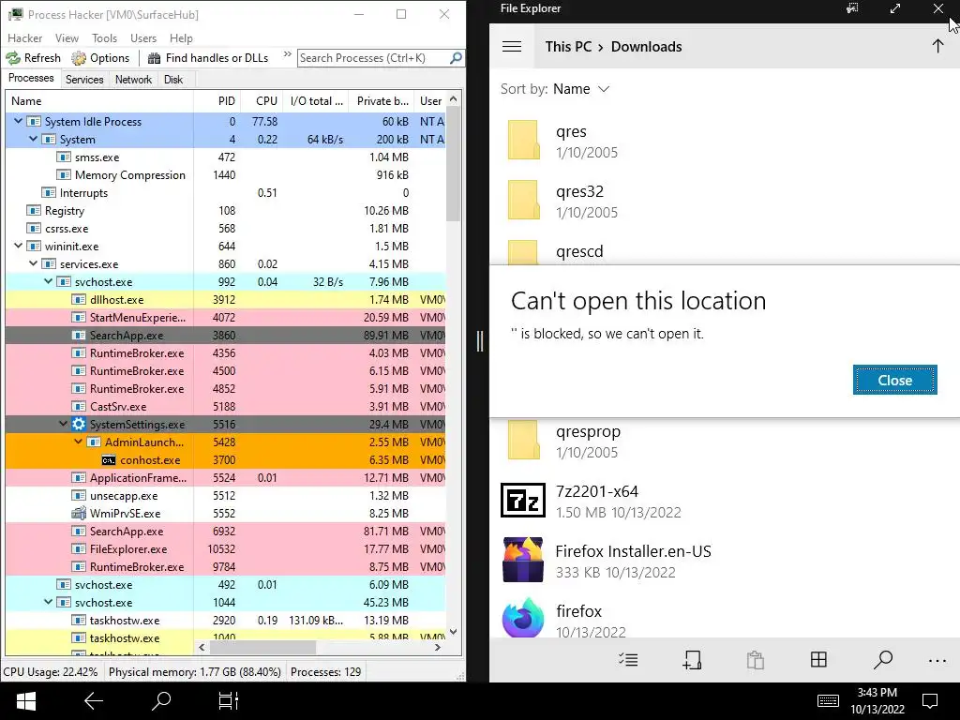Collapse the AdminLaunch process node

coord(78,442)
